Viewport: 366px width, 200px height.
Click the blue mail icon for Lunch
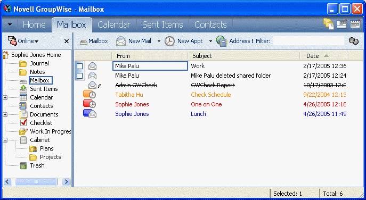(x=90, y=113)
